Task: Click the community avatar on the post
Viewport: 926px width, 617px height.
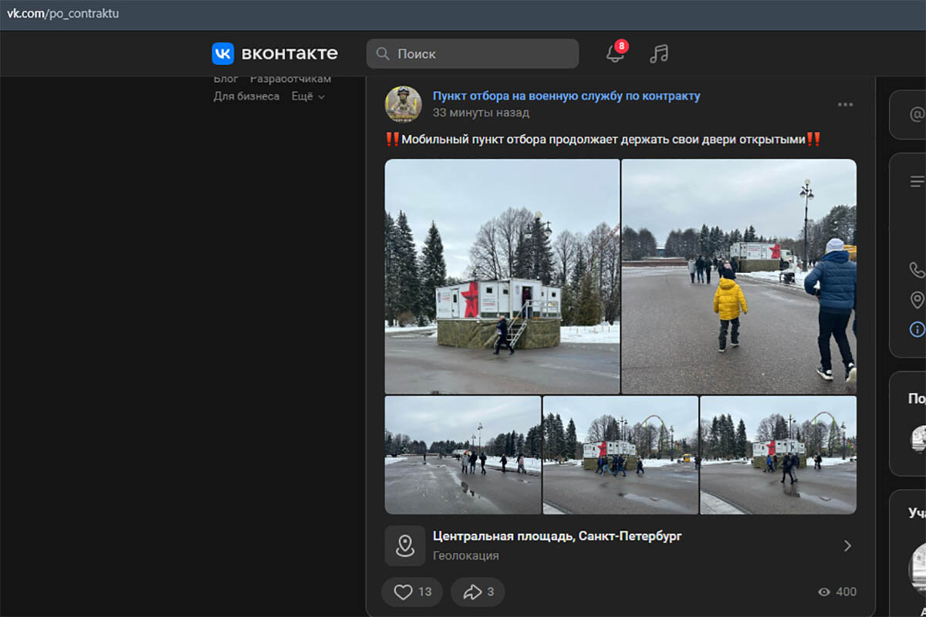Action: pos(404,104)
